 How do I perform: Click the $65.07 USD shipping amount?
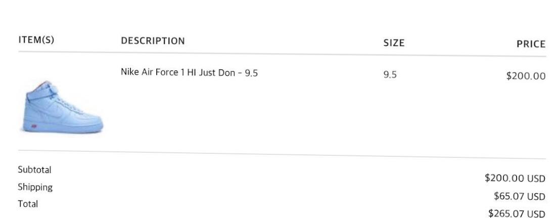click(520, 196)
